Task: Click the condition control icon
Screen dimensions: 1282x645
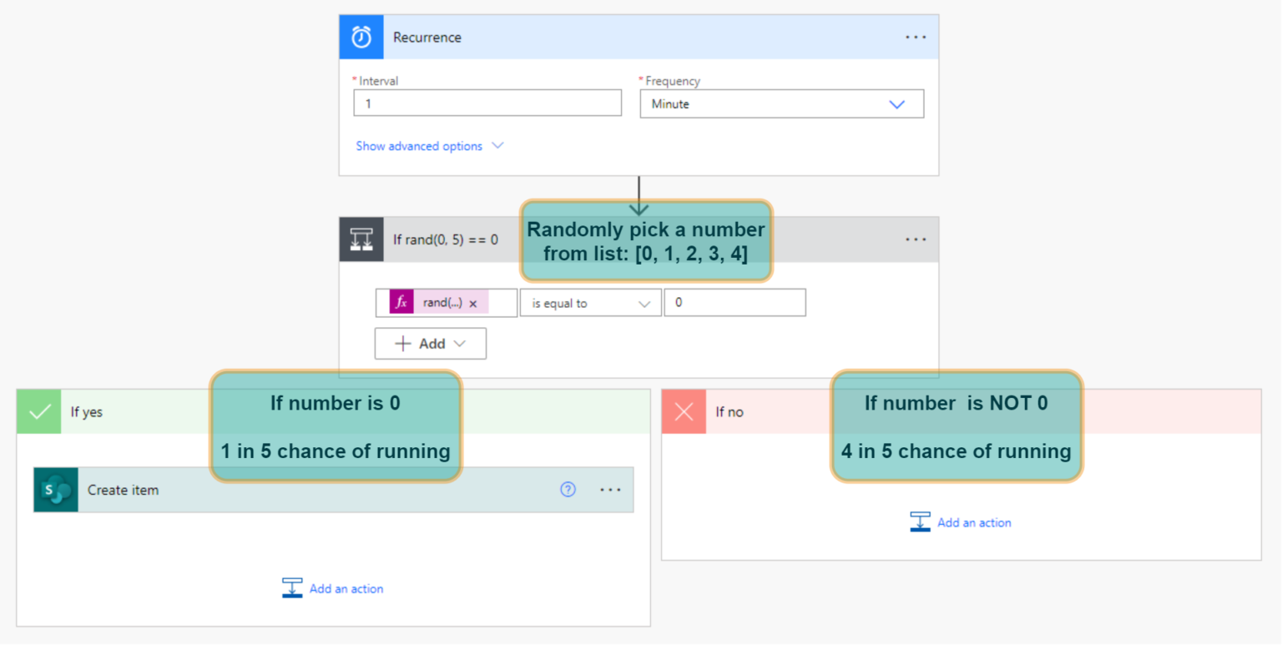Action: point(361,239)
